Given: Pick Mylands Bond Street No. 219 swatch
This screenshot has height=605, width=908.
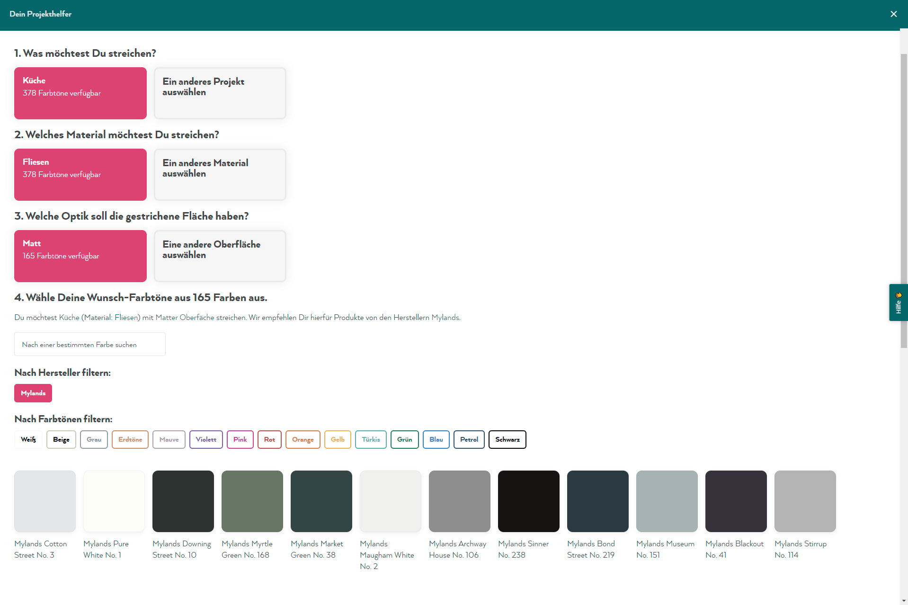Looking at the screenshot, I should pyautogui.click(x=598, y=501).
